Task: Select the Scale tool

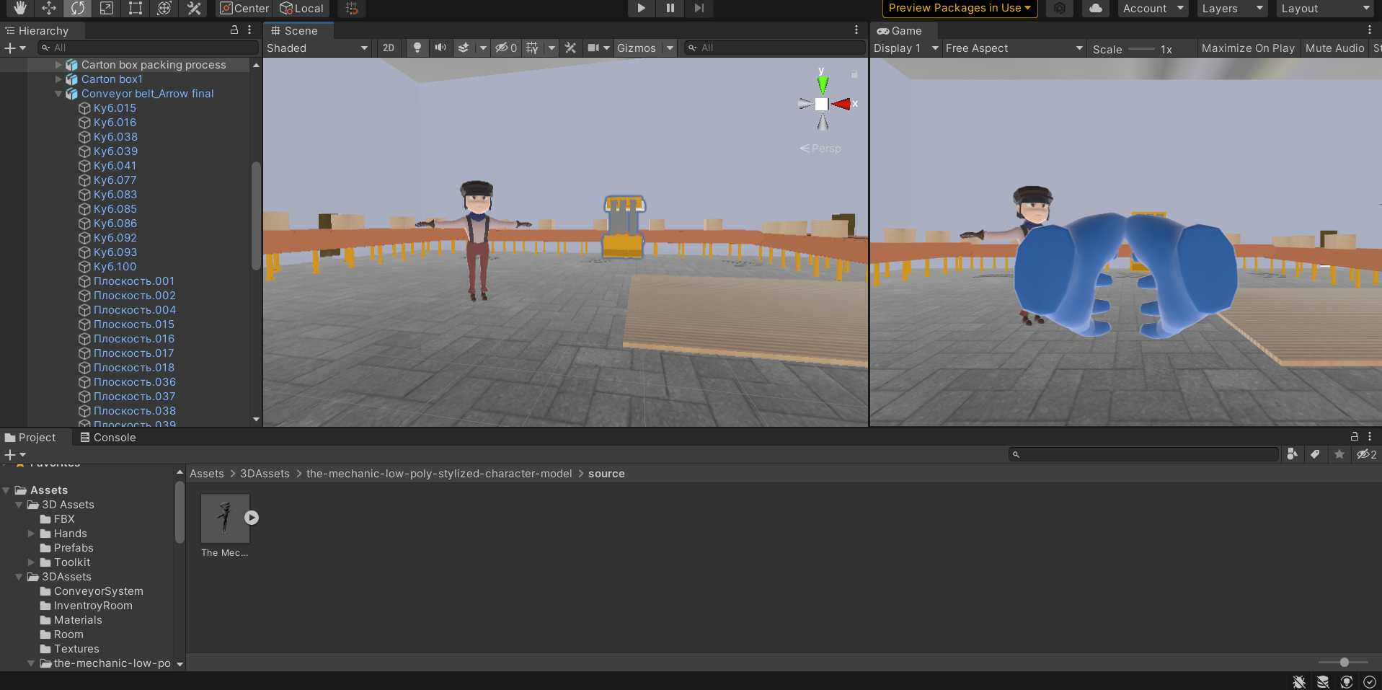Action: point(106,8)
